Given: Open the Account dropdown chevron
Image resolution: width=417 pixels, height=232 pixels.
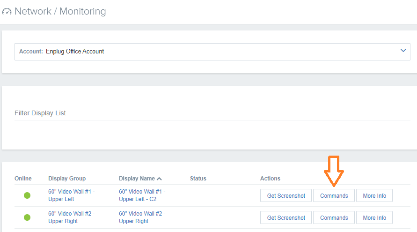Looking at the screenshot, I should pyautogui.click(x=403, y=51).
